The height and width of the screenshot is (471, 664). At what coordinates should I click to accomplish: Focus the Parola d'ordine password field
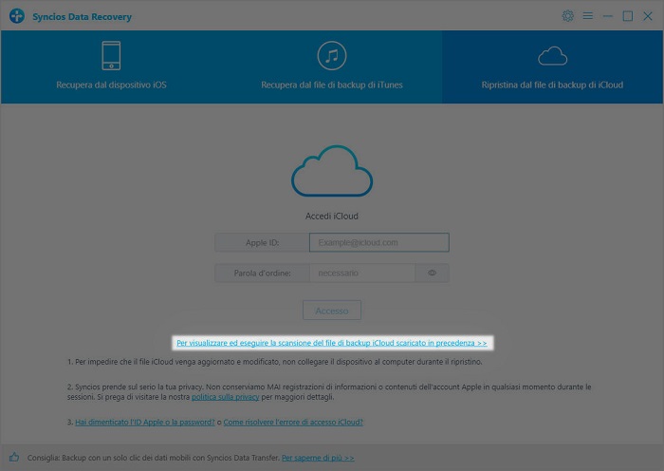pos(362,273)
